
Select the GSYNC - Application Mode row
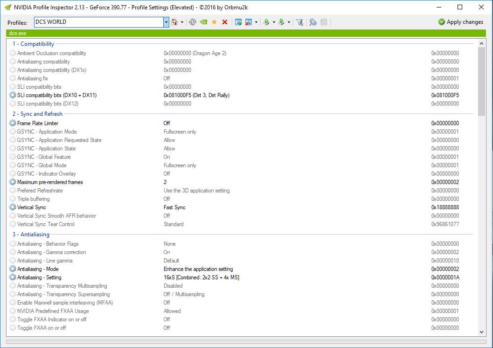[x=241, y=132]
